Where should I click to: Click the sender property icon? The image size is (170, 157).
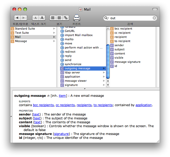(112, 45)
